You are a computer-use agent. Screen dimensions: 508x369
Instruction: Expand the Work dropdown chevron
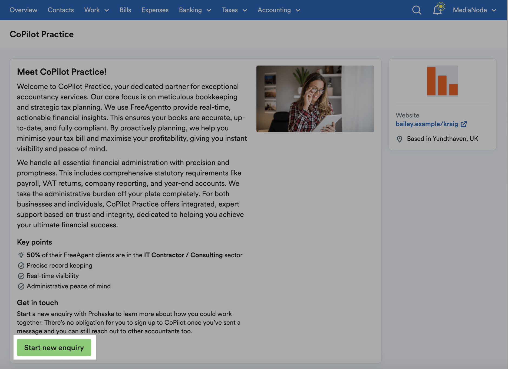point(107,10)
